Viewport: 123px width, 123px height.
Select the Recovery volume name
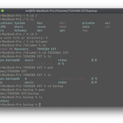tap(21, 49)
